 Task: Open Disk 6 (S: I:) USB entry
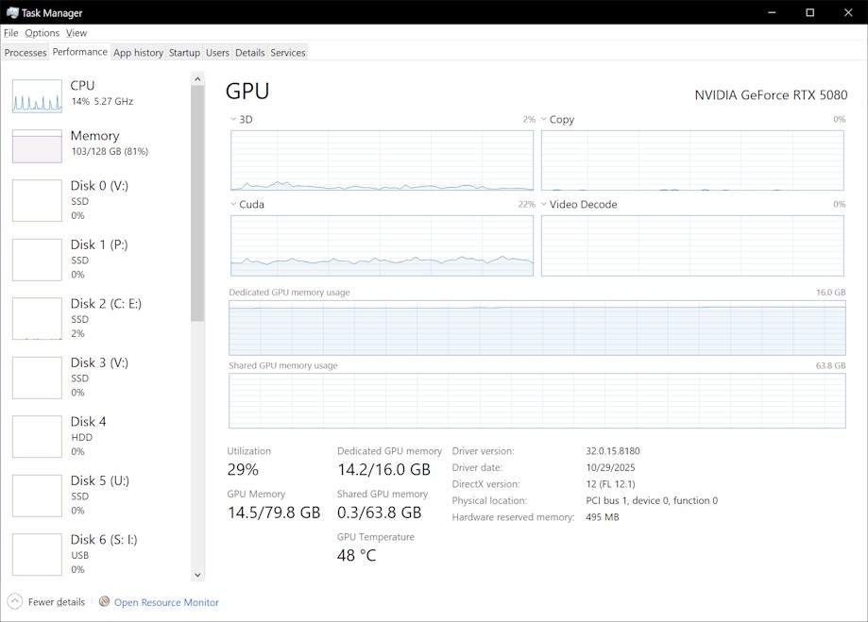99,554
